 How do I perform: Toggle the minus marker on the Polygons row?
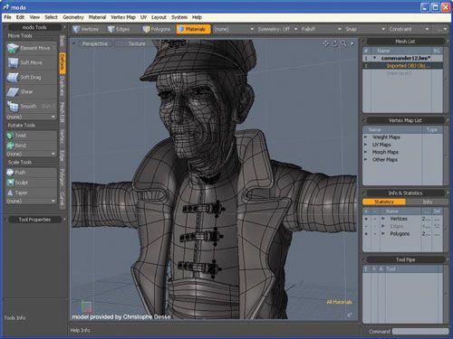[x=375, y=234]
